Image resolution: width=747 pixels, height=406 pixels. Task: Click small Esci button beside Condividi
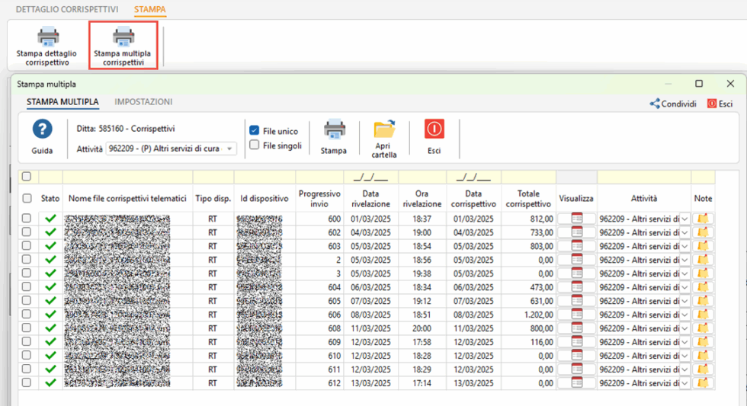[720, 104]
